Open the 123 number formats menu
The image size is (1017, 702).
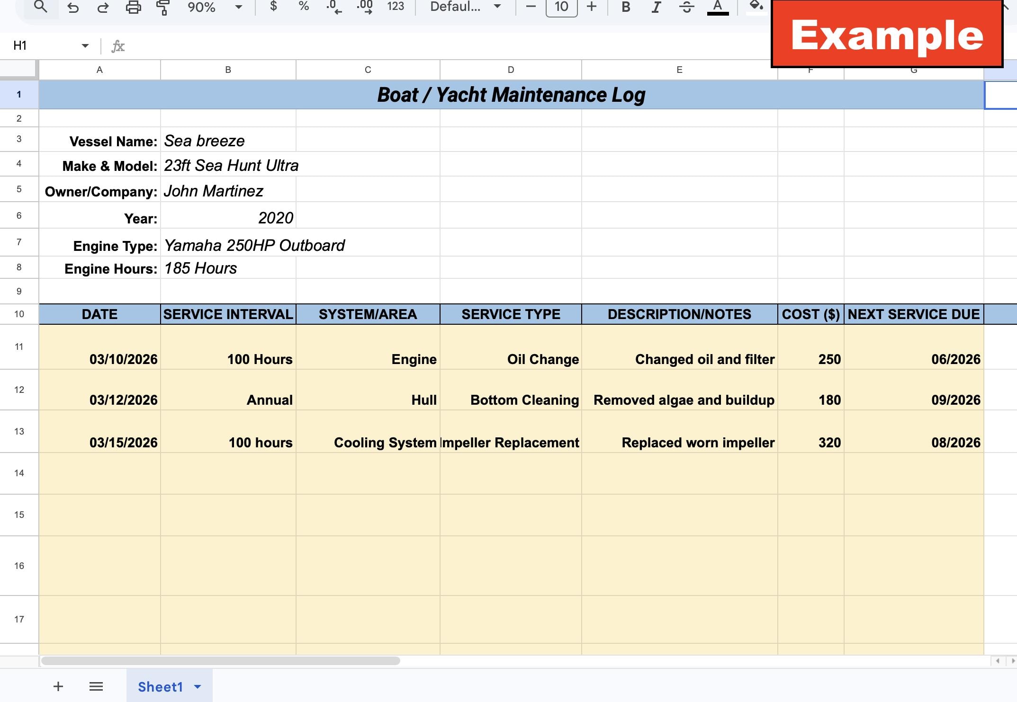pyautogui.click(x=396, y=7)
